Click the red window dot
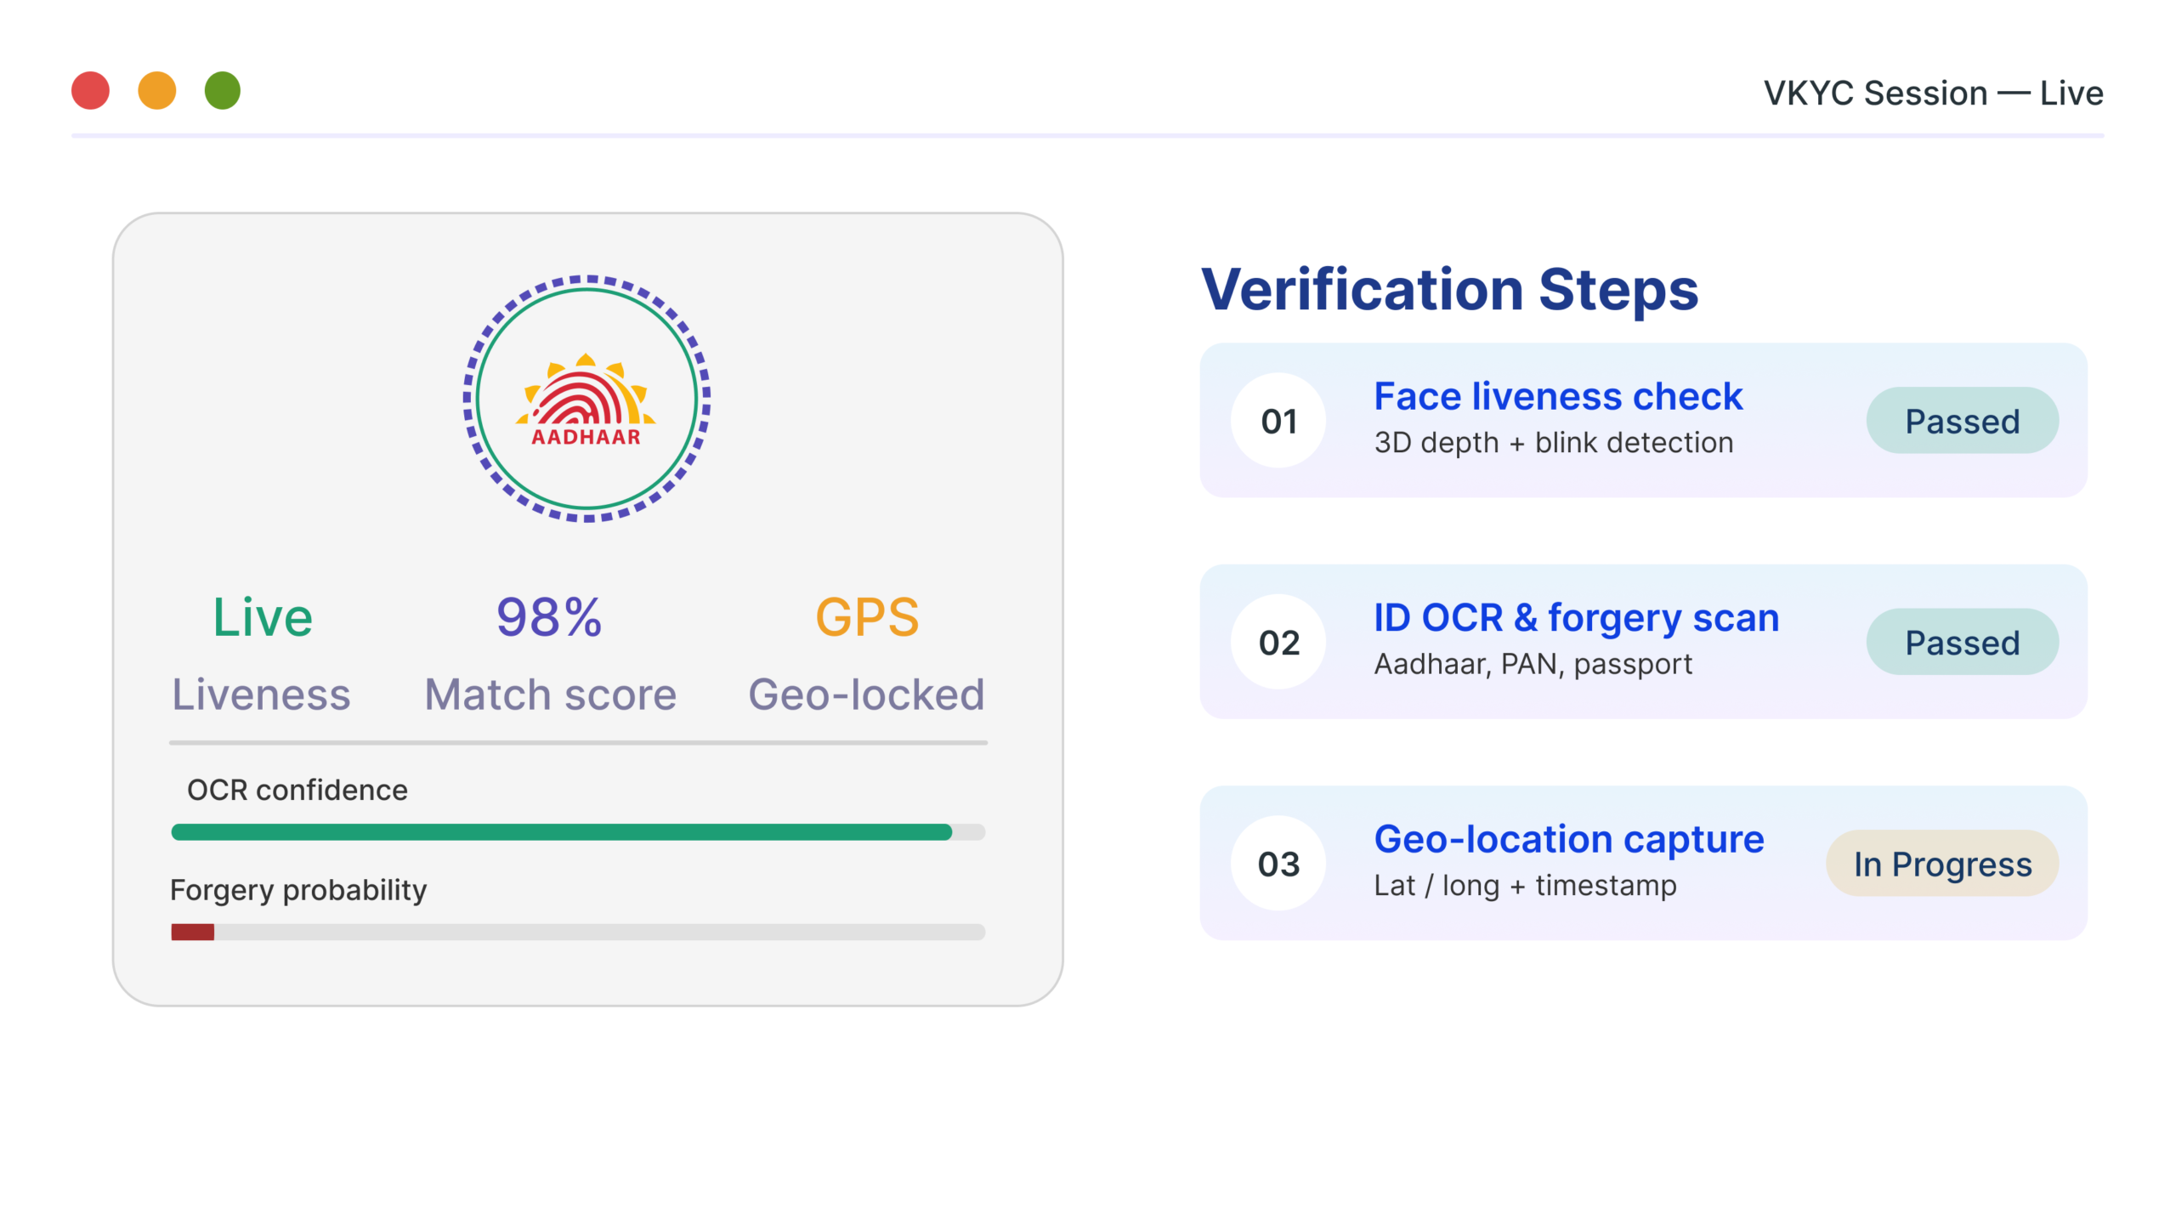Screen dimensions: 2176x1219 point(90,91)
